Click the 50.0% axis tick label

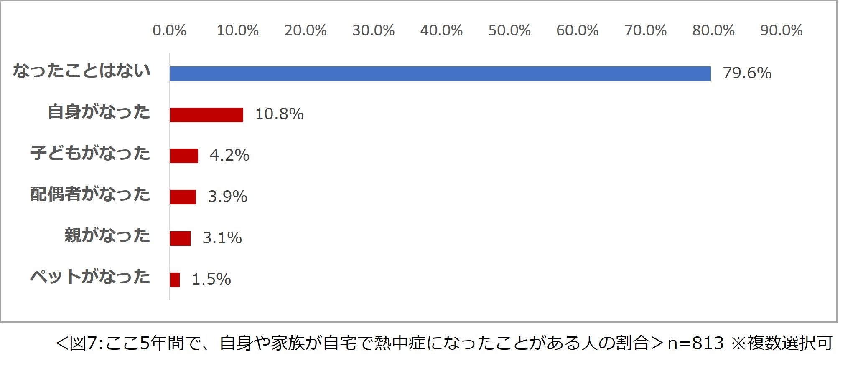509,30
